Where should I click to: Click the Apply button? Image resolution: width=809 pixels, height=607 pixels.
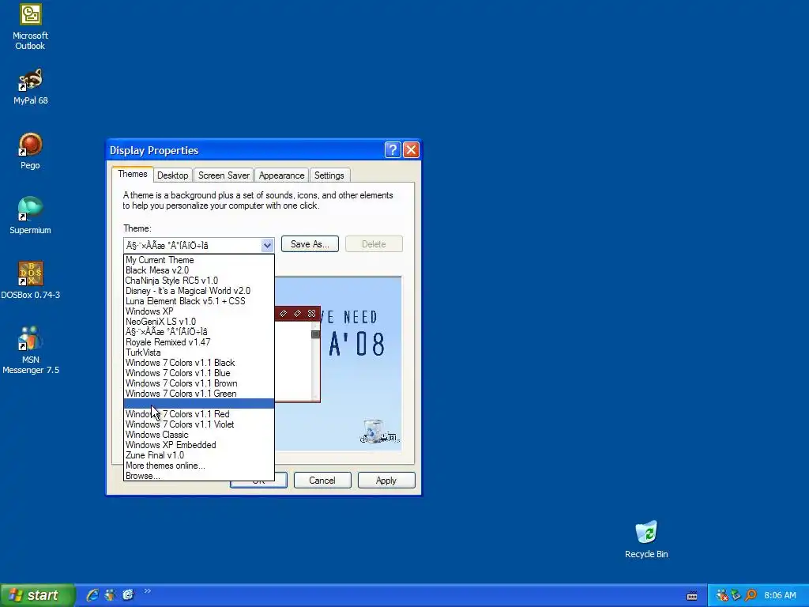386,481
